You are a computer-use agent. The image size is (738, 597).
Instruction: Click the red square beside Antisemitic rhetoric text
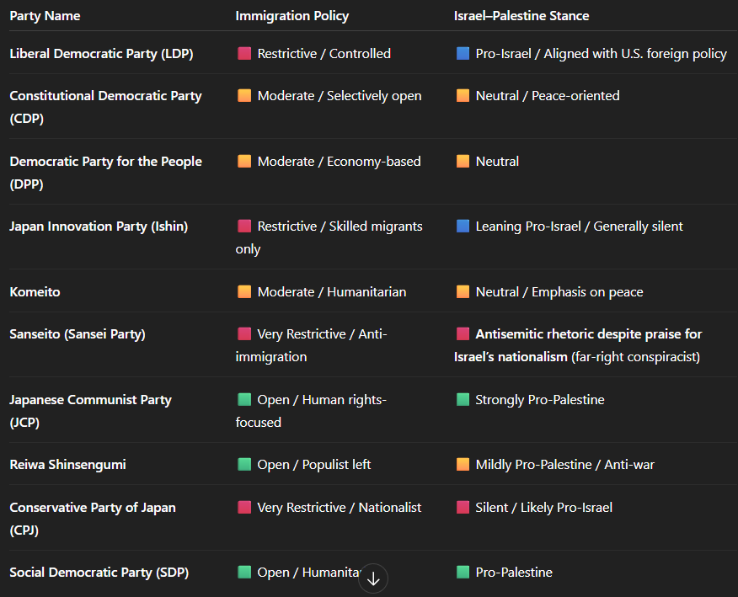pos(463,334)
